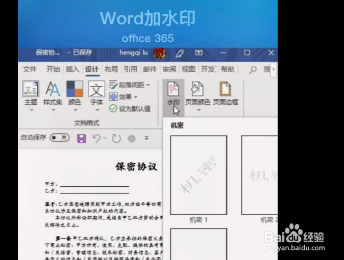Screen dimensions: 344x260
Task: Click the 机密 section header in gallery
Action: [177, 126]
